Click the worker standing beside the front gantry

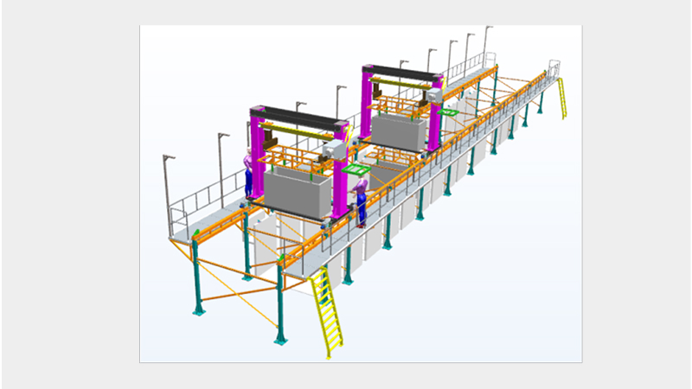[249, 173]
